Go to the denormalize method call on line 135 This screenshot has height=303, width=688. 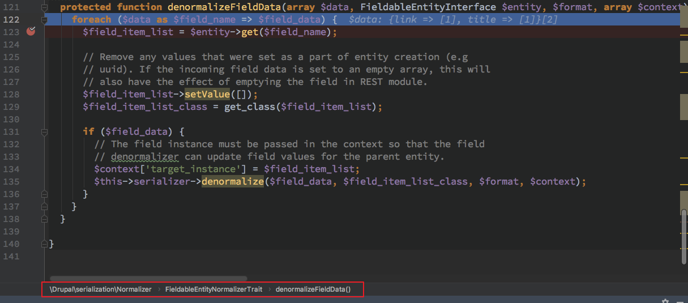pyautogui.click(x=233, y=182)
